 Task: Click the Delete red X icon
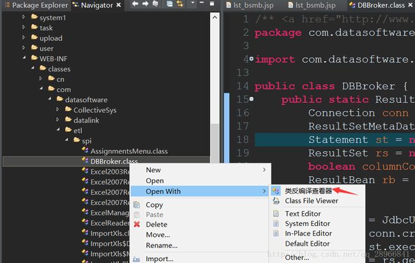click(x=137, y=224)
